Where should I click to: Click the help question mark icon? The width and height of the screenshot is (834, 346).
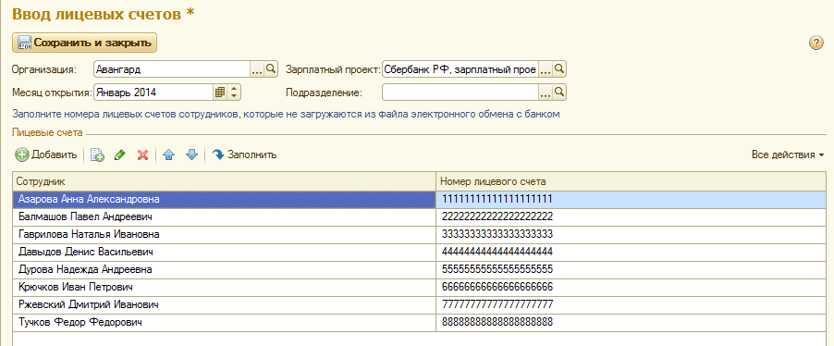pos(816,43)
